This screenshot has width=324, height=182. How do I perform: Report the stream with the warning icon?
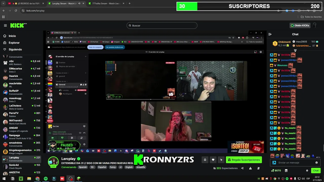click(x=250, y=168)
